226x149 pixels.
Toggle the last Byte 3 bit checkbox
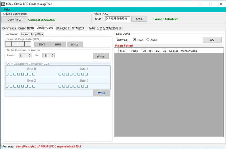click(x=86, y=86)
